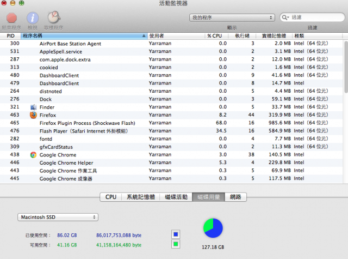Switch to the CPU tab
Viewport: 348px width, 259px height.
[111, 197]
